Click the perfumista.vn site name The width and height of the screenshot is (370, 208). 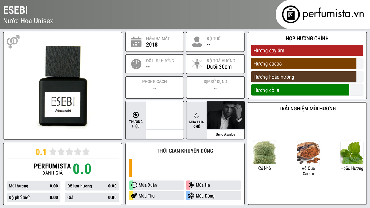point(333,14)
